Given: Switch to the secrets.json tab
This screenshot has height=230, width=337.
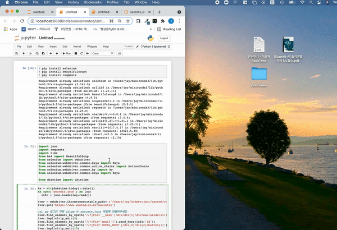Looking at the screenshot, I should pos(136,11).
